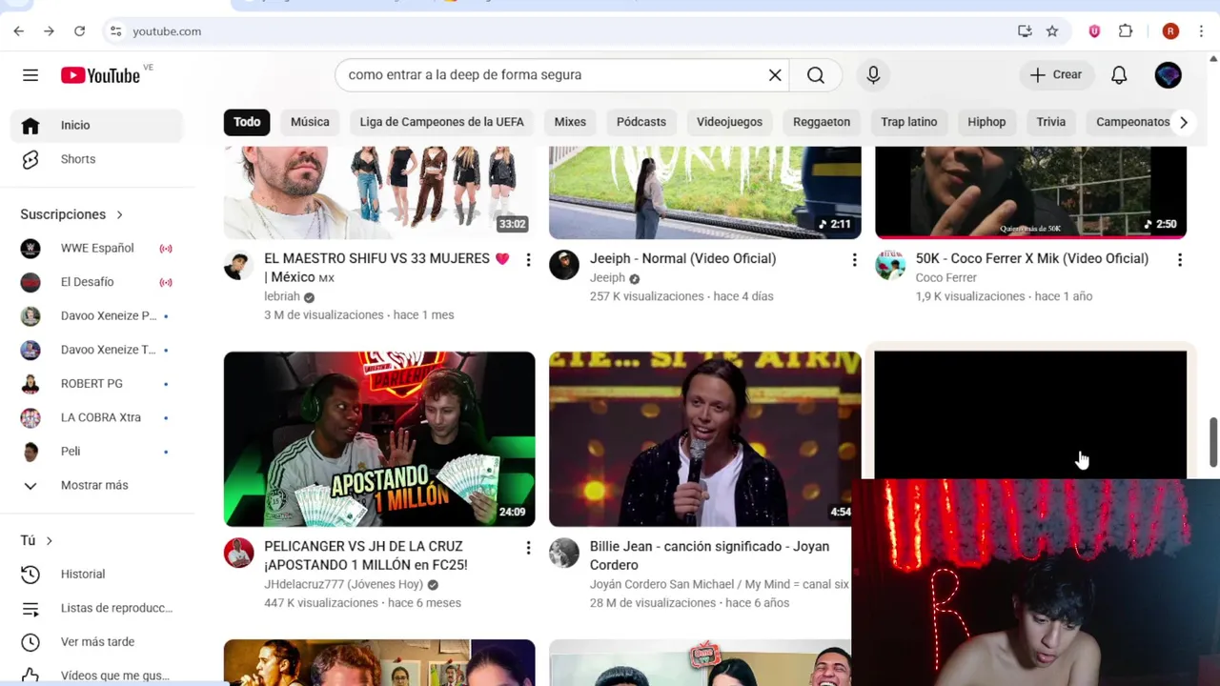Open Vídeos que me gustan in sidebar
This screenshot has width=1220, height=686.
(x=97, y=676)
